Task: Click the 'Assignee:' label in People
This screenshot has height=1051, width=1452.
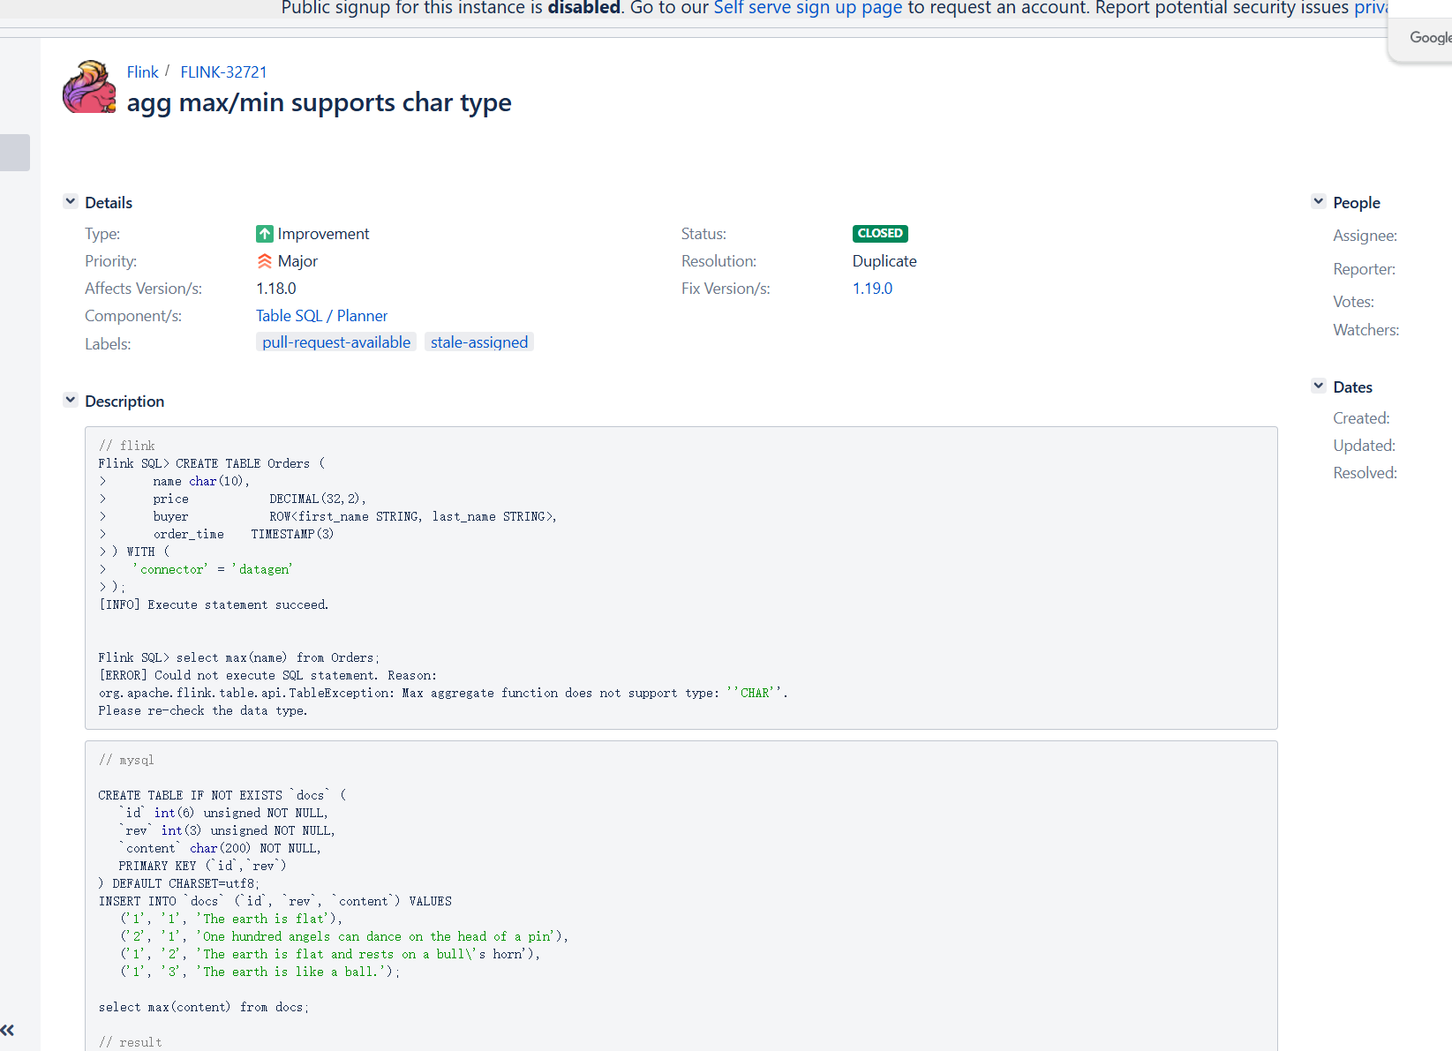Action: (1365, 236)
